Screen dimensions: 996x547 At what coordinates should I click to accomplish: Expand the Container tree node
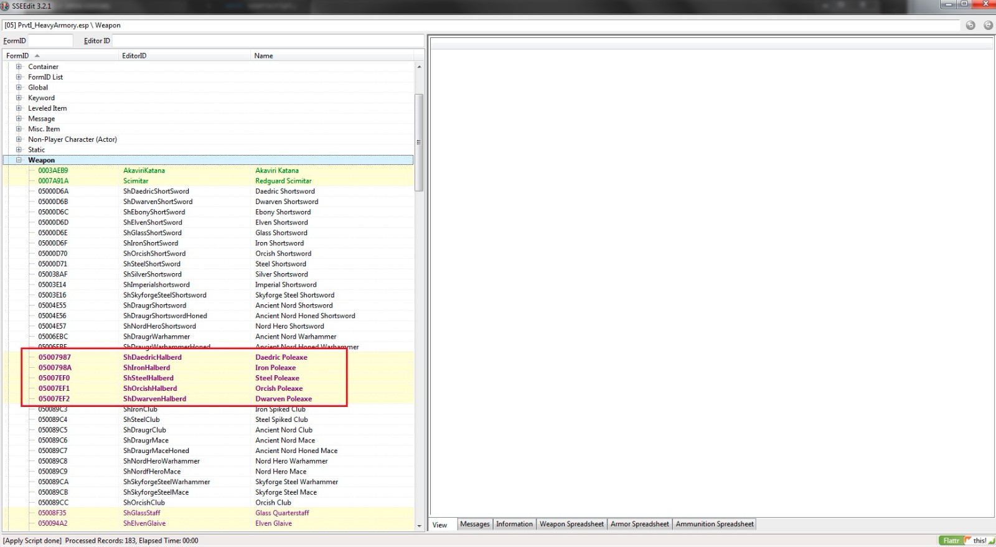[19, 67]
